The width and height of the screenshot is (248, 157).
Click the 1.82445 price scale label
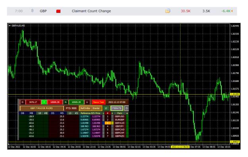coord(235,26)
